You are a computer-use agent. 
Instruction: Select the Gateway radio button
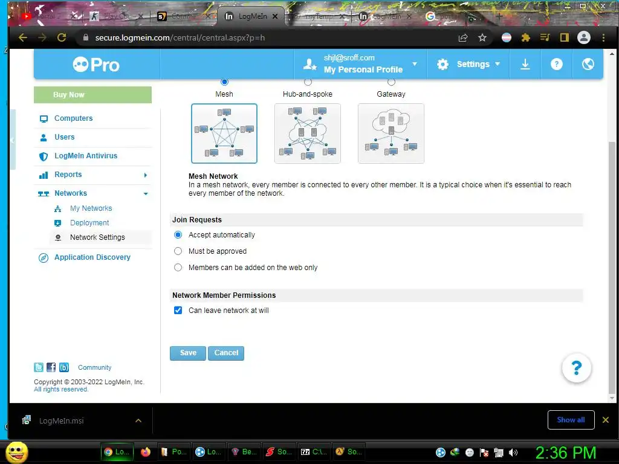(391, 82)
